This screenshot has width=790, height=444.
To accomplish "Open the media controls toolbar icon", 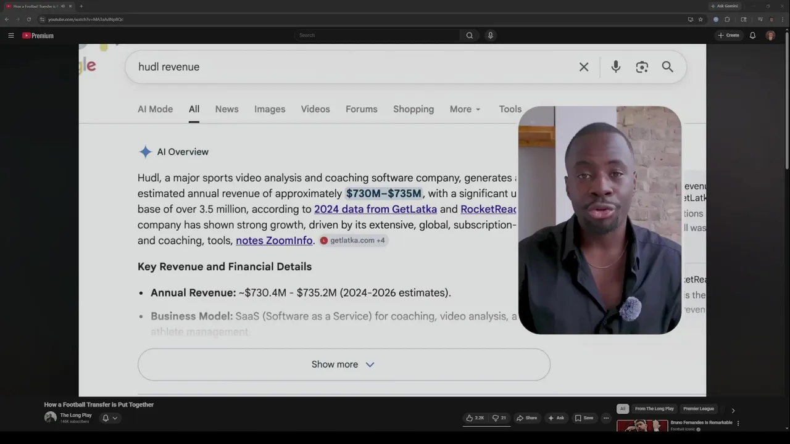I will click(760, 19).
